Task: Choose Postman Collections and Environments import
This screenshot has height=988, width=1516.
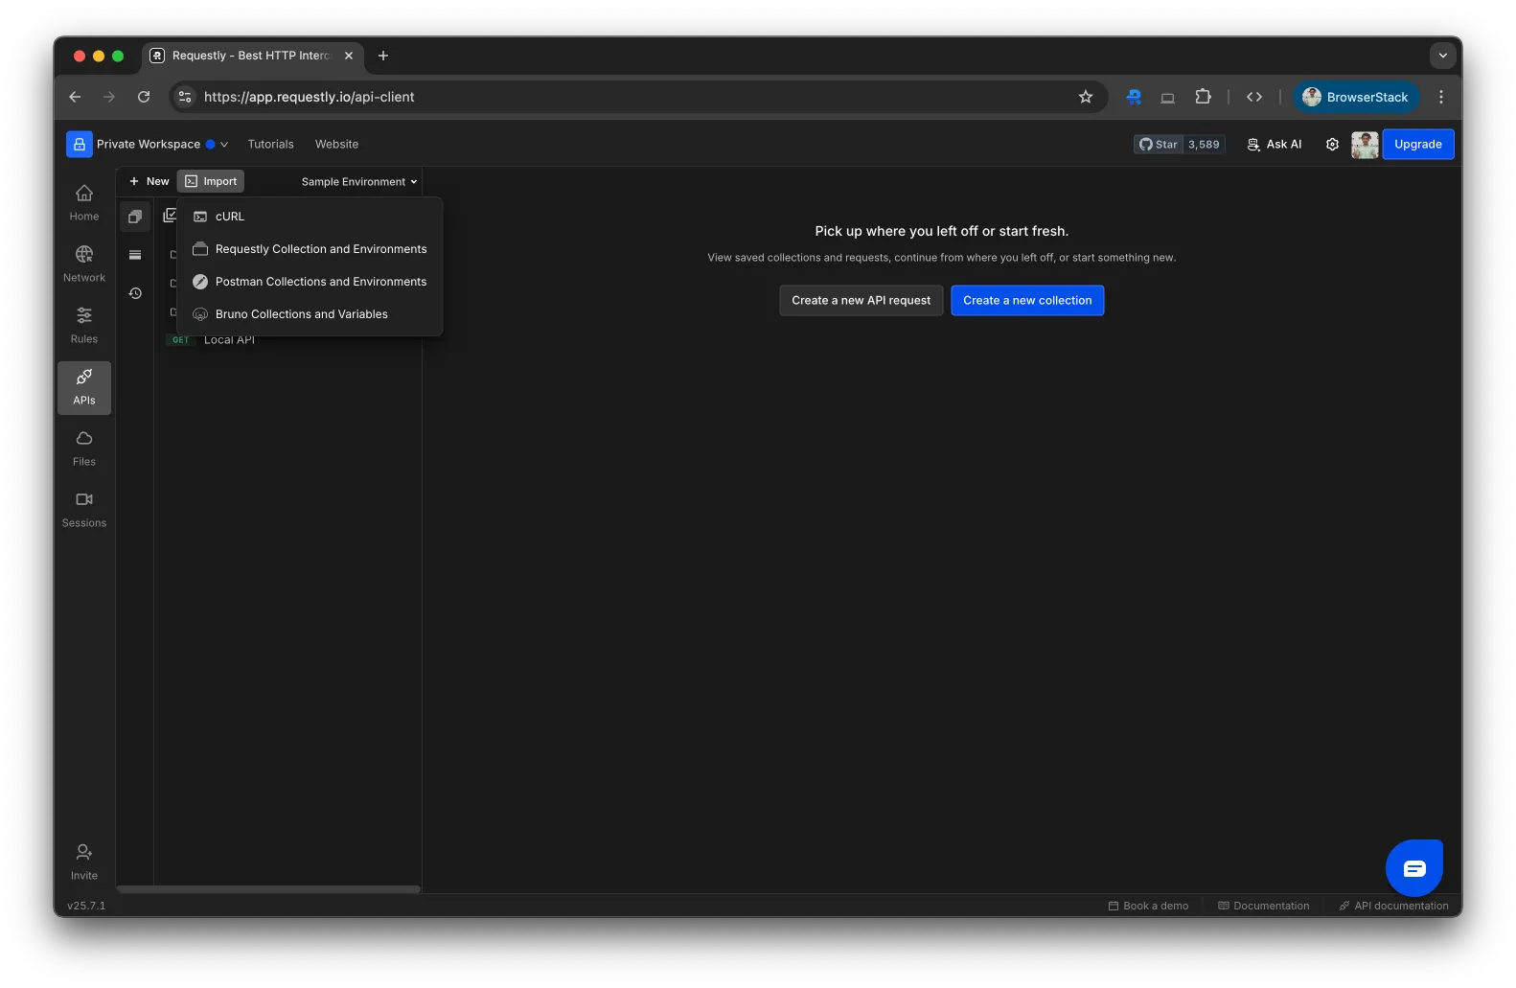Action: tap(310, 282)
